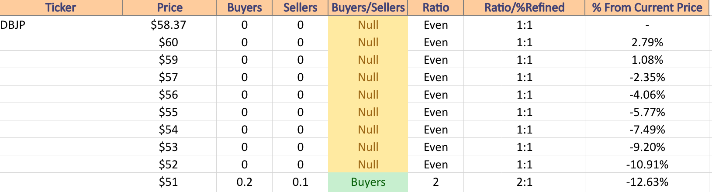Click the $51 price cell
712x192 pixels.
click(x=169, y=182)
